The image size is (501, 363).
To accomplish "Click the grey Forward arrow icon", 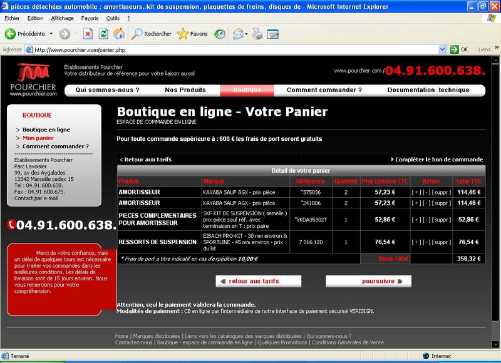I will click(x=65, y=34).
